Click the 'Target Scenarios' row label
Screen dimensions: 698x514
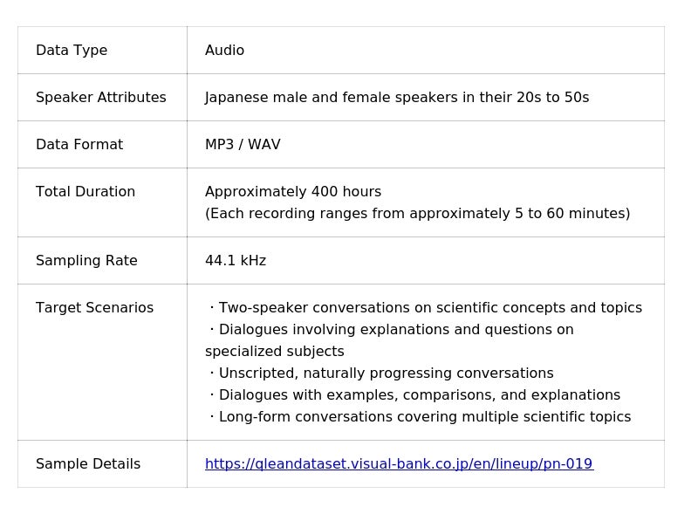tap(94, 308)
